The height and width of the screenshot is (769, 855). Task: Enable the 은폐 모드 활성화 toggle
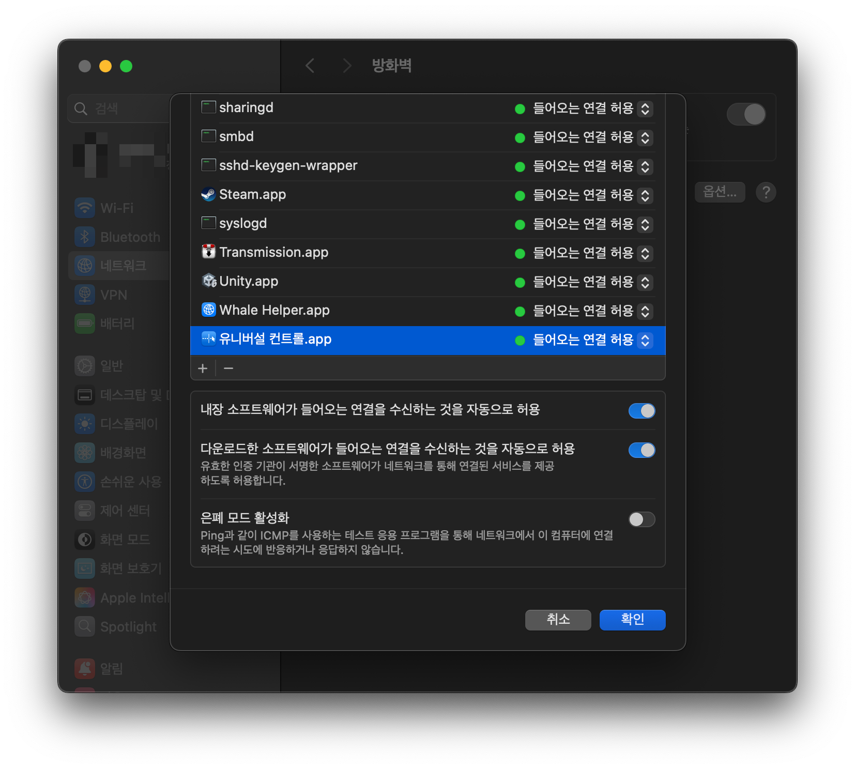pos(642,519)
